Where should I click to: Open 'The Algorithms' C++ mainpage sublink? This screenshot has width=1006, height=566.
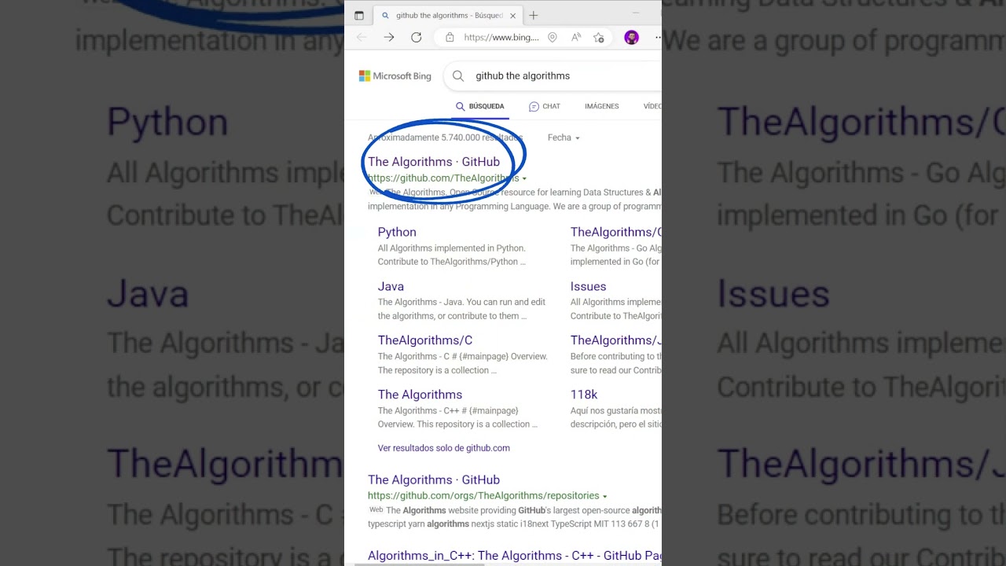point(420,395)
